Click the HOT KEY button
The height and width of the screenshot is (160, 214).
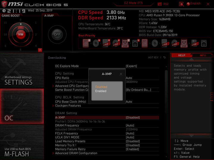pyautogui.click(x=153, y=57)
